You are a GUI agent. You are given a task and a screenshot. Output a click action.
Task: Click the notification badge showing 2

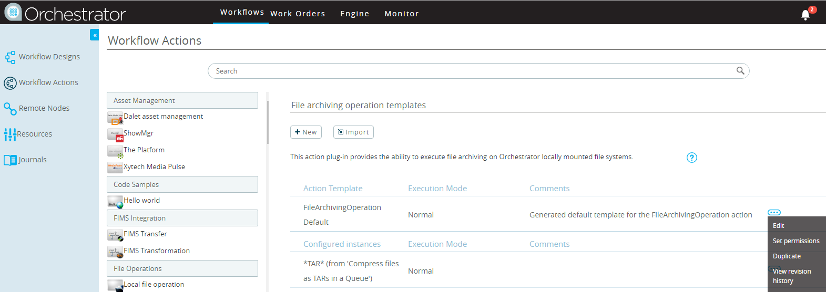point(812,9)
